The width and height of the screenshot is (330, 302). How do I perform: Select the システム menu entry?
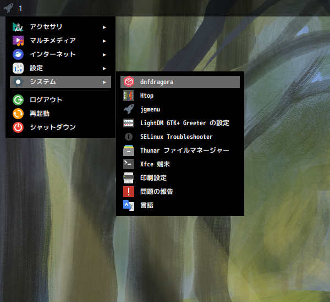[61, 82]
